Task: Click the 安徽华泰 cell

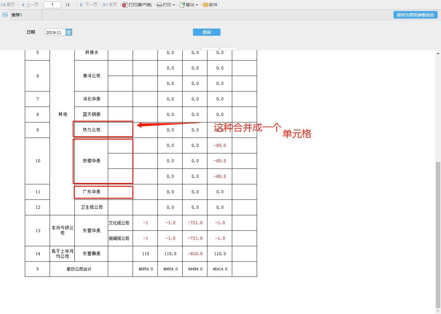Action: (91, 161)
